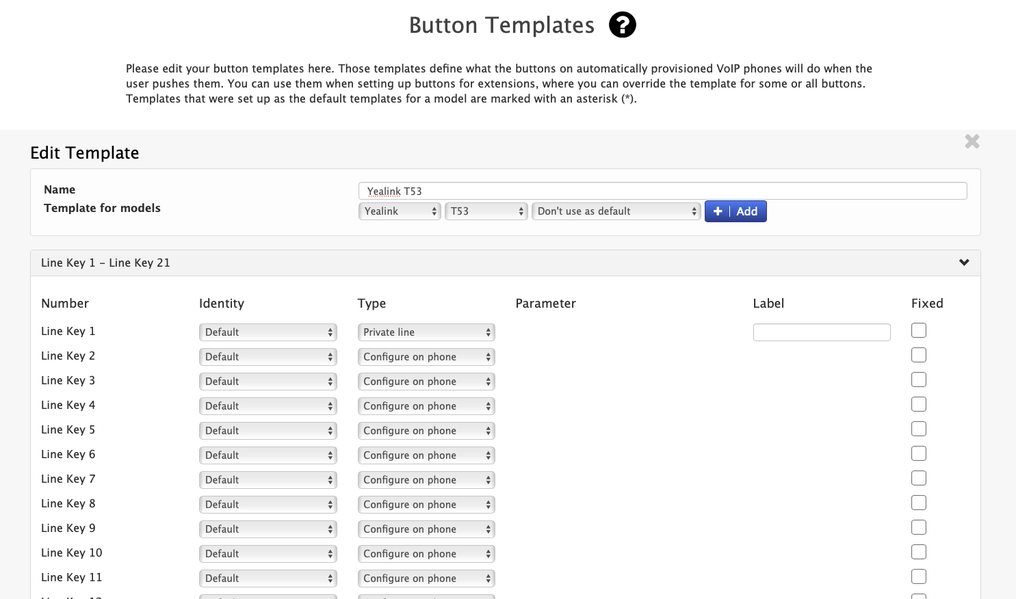The height and width of the screenshot is (599, 1016).
Task: Tick the Fixed box for Line Key 8
Action: point(918,503)
